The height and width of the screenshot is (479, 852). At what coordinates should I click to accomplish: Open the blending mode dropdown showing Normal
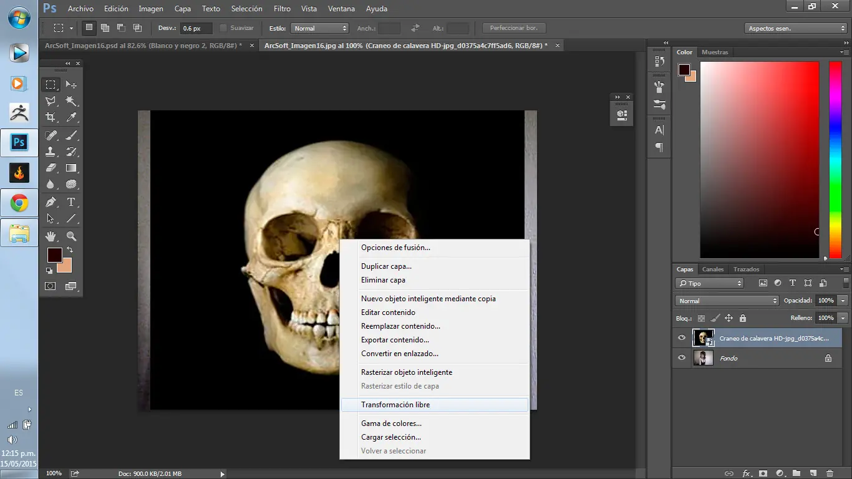(x=725, y=300)
